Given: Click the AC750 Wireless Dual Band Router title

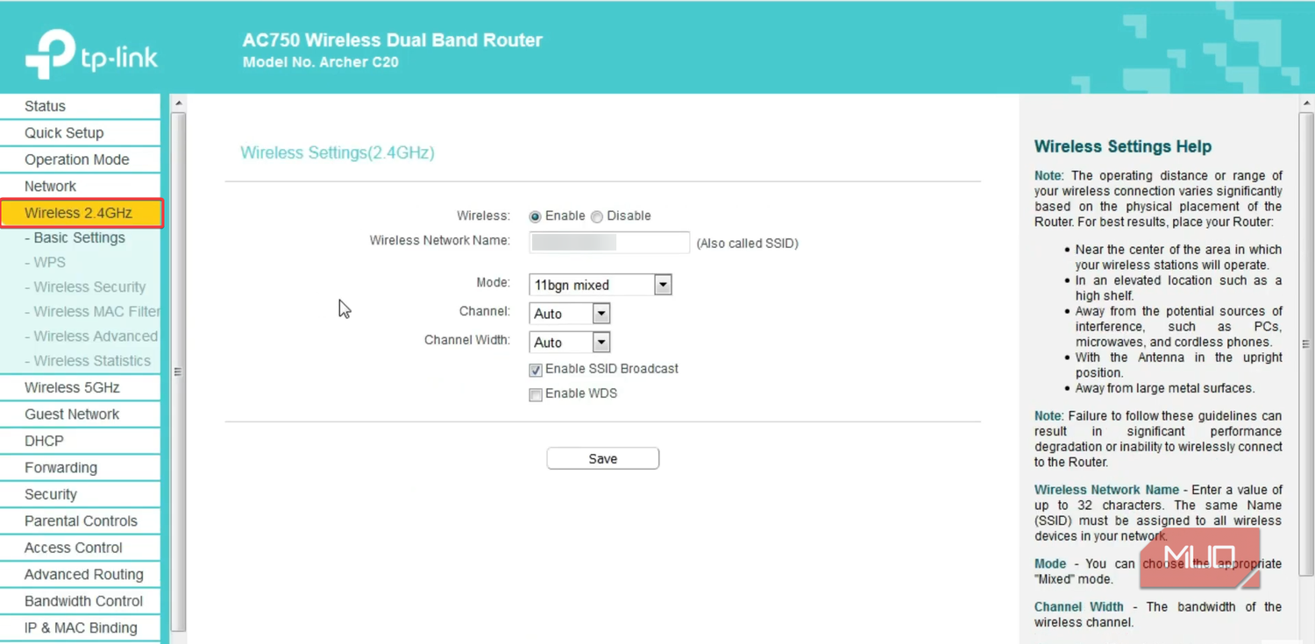Looking at the screenshot, I should coord(393,40).
